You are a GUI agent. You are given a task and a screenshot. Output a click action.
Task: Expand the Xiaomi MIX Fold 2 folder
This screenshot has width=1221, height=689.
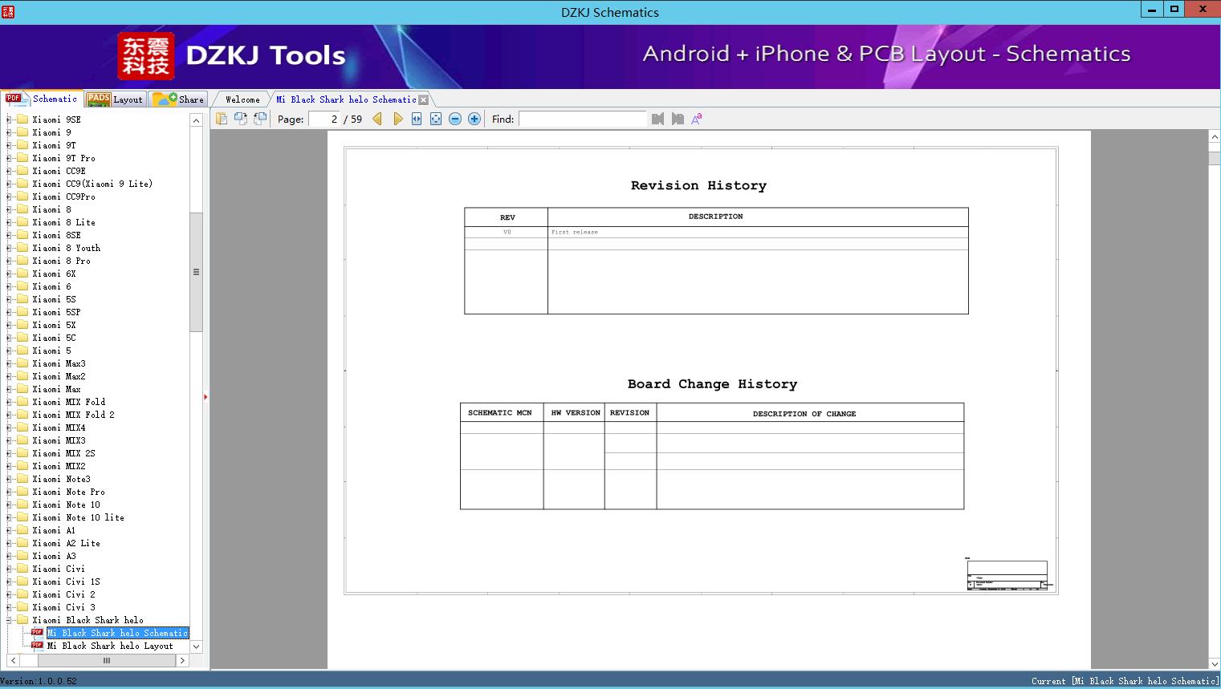coord(9,415)
